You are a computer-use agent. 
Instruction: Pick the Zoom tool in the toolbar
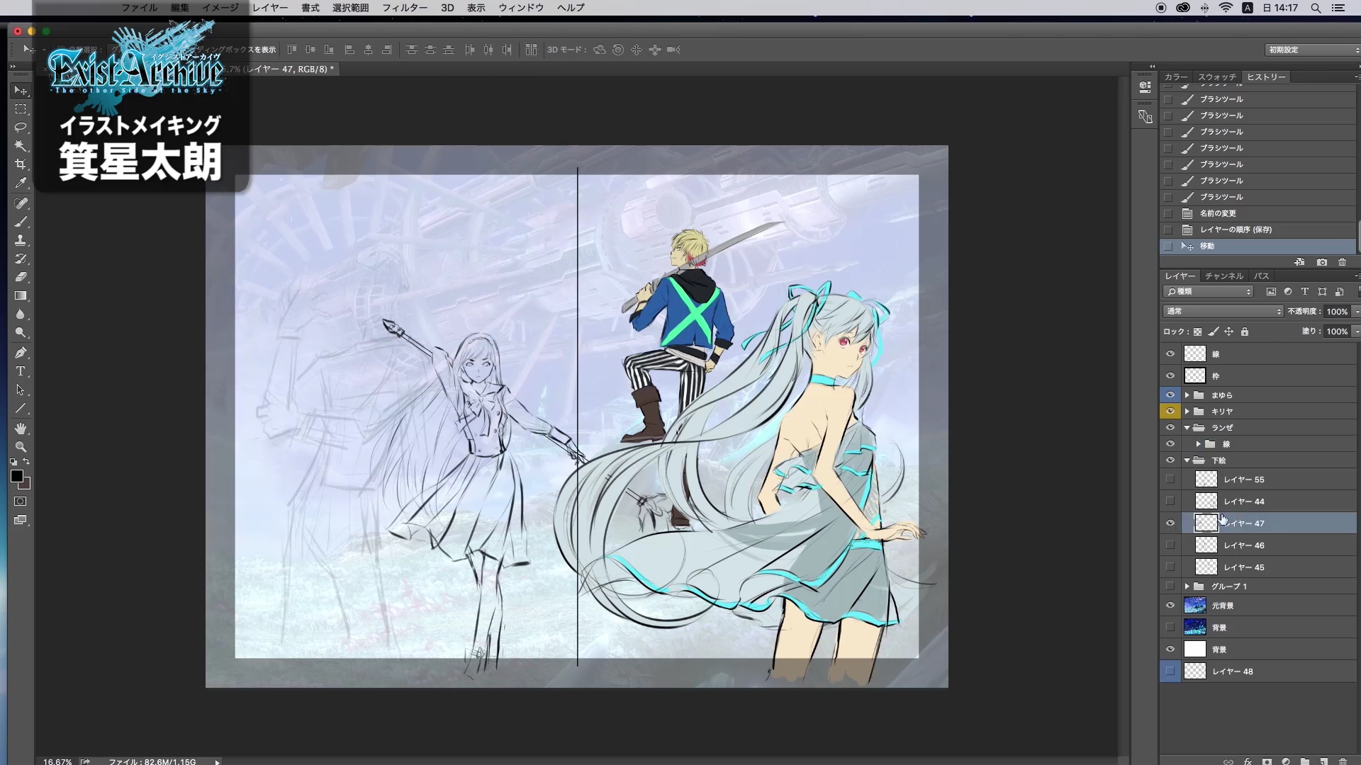pos(21,447)
